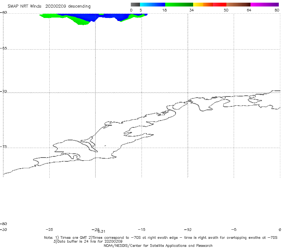Select the title "SMAP NRT Winds"
283x248 pixels.
[x=24, y=6]
